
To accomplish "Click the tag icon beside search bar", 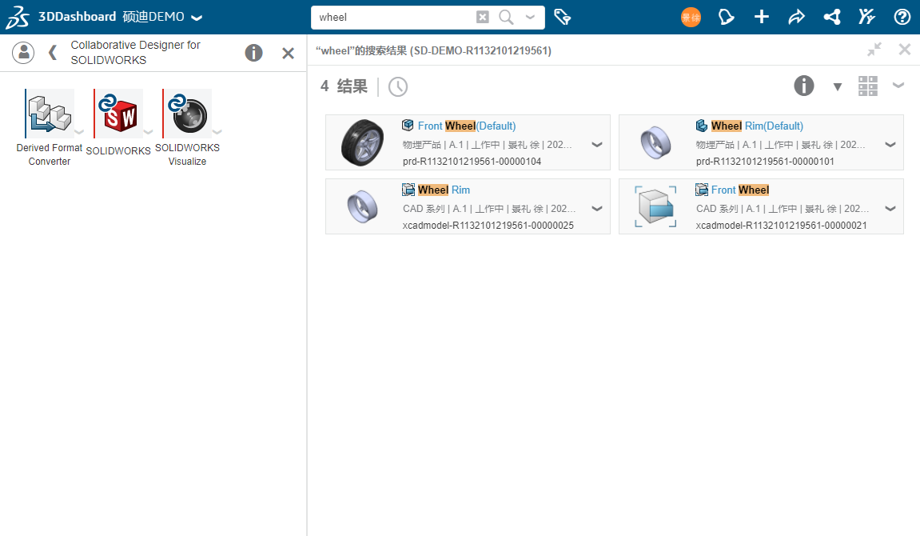I will pos(563,17).
